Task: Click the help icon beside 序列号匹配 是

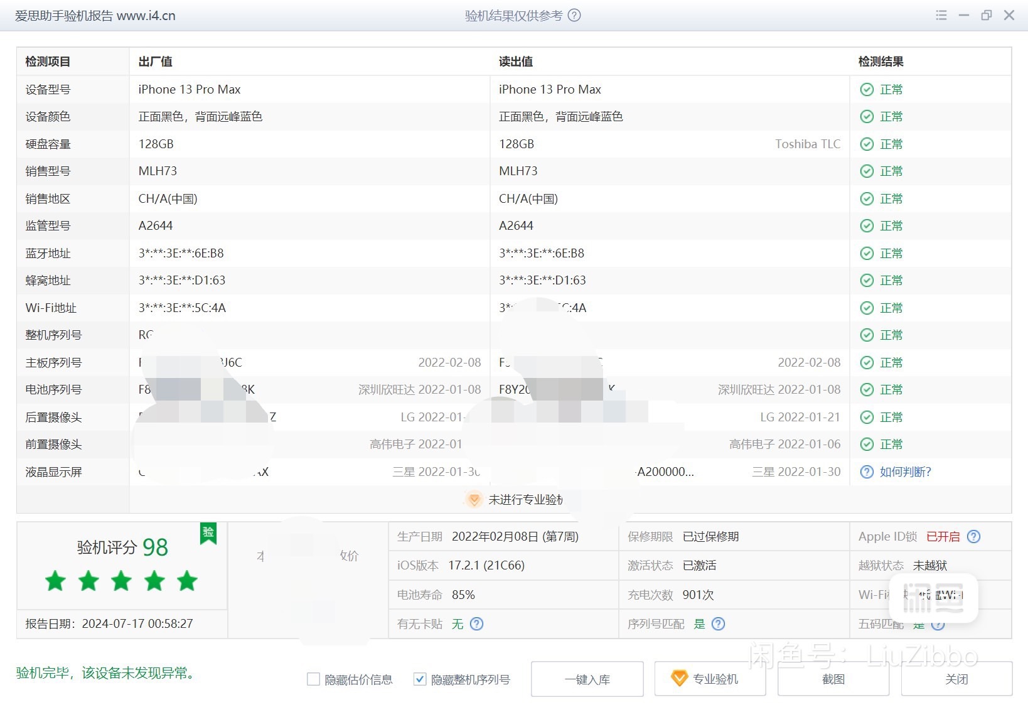Action: click(719, 624)
